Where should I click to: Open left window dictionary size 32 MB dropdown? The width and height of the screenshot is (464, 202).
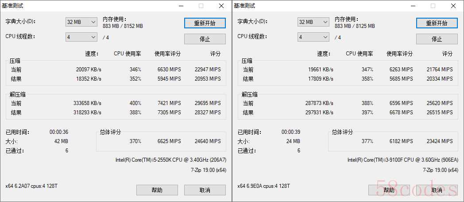coord(81,22)
